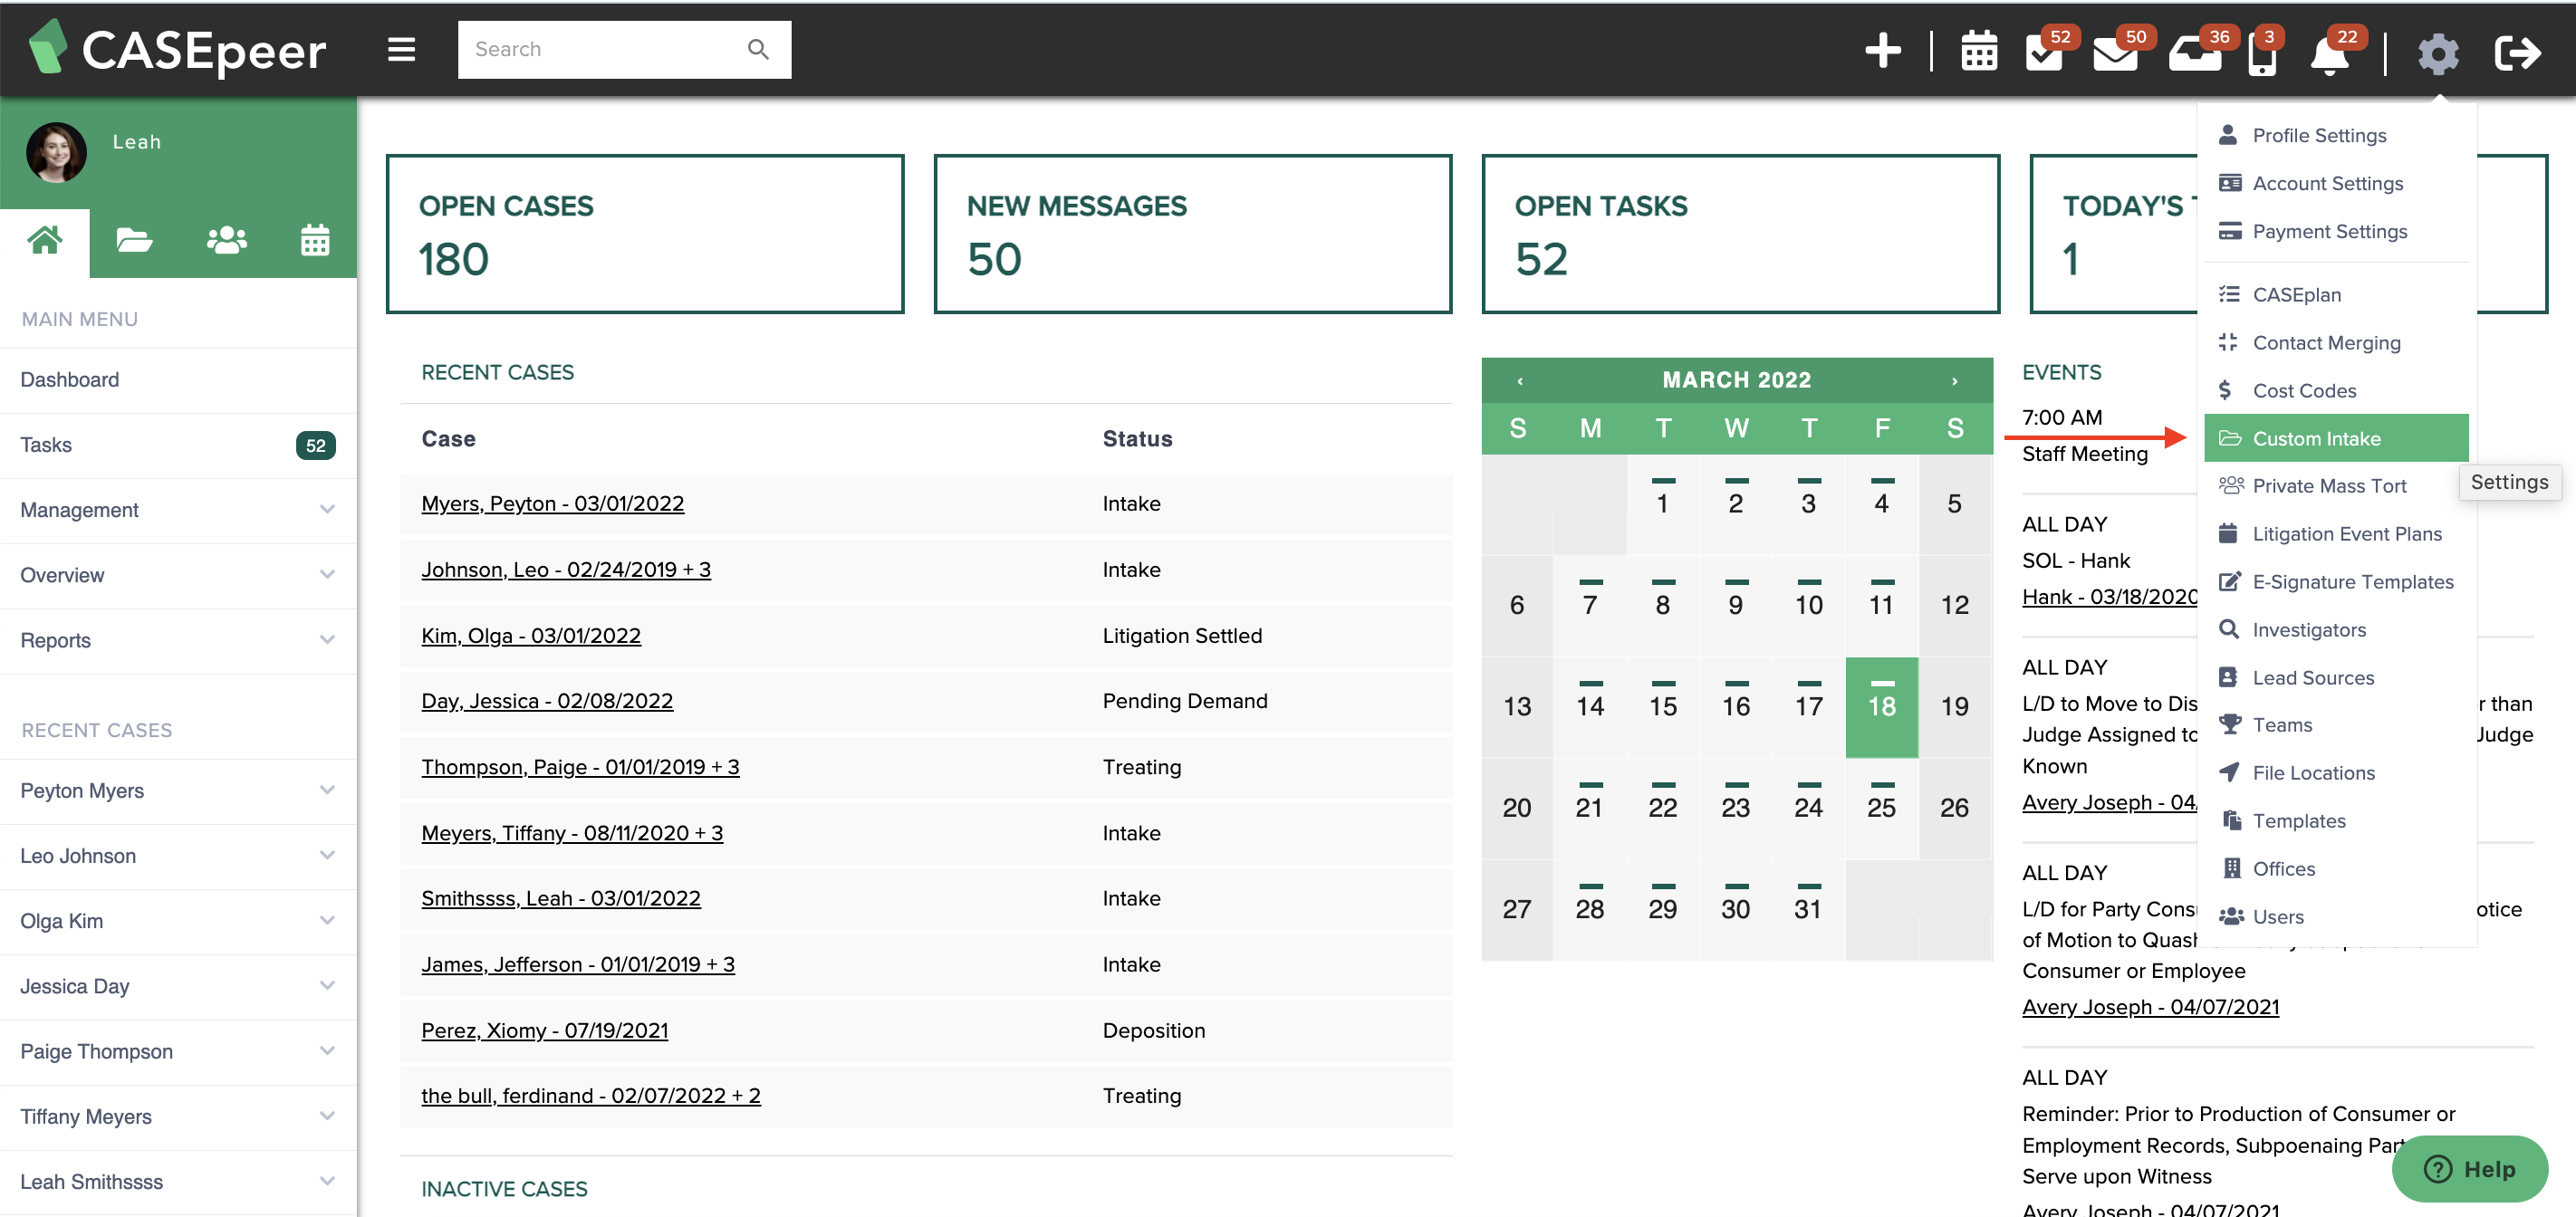The width and height of the screenshot is (2576, 1217).
Task: Click the plus icon to add new item
Action: (x=1884, y=50)
